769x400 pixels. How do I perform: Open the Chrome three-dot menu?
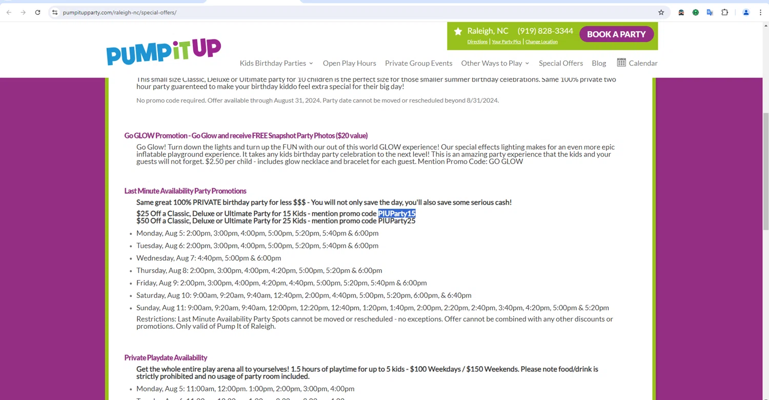coord(761,12)
